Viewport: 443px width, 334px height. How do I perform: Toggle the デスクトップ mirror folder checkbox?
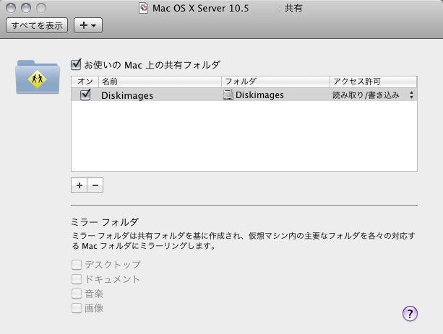point(77,265)
